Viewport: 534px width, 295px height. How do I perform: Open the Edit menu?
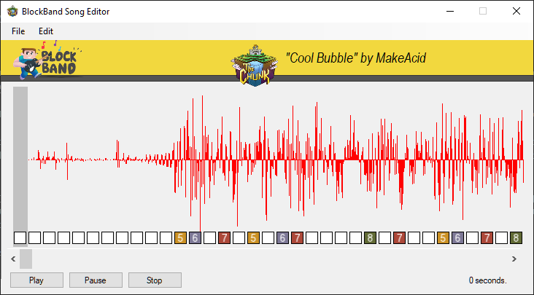coord(46,31)
